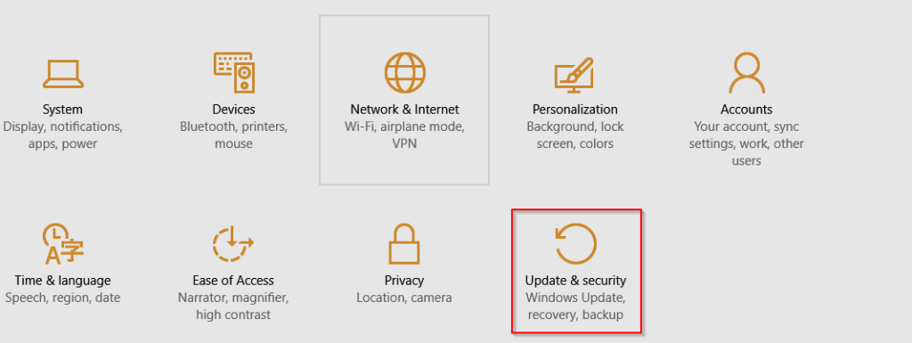This screenshot has height=343, width=912.
Task: Select the Time & language title
Action: [x=63, y=281]
